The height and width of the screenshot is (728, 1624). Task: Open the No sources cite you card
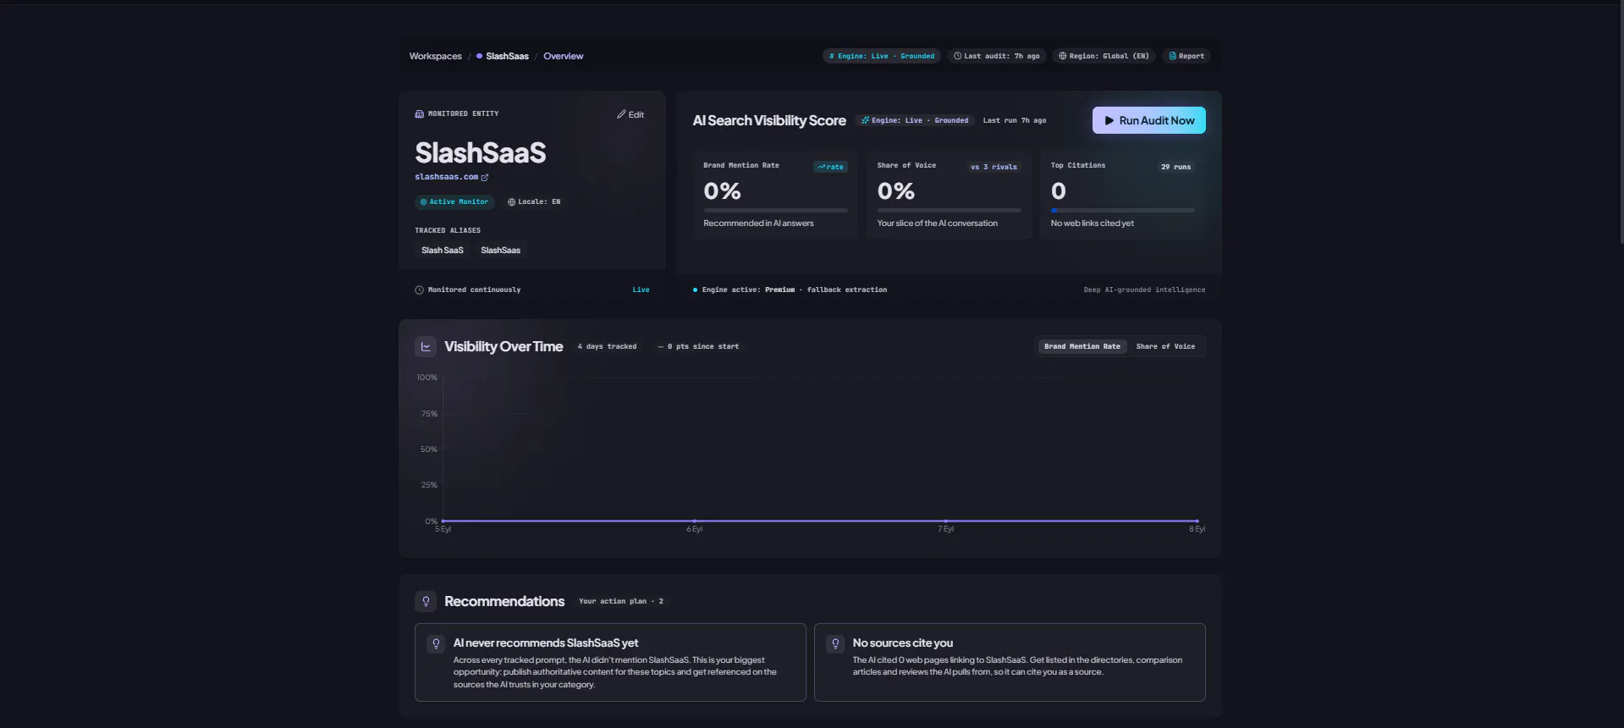tap(1010, 662)
